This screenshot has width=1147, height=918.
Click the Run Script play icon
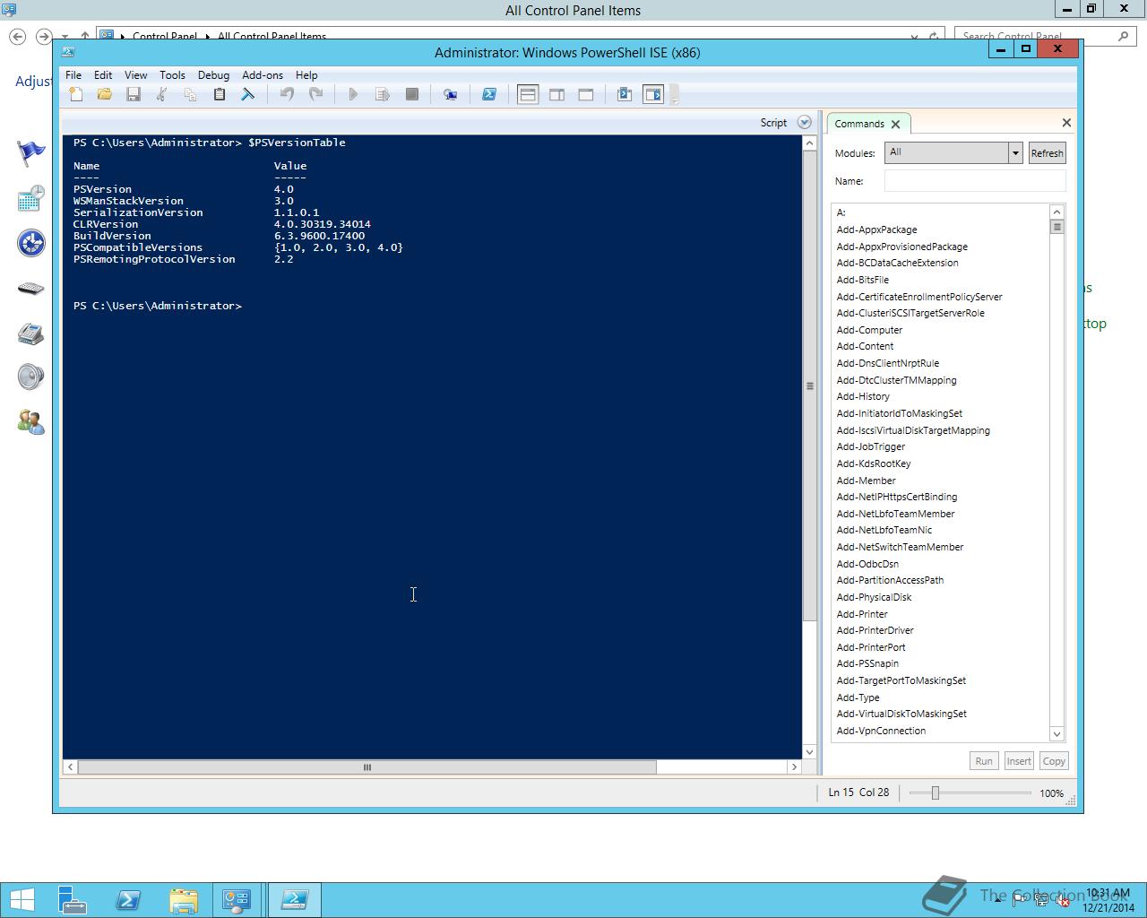pyautogui.click(x=353, y=94)
